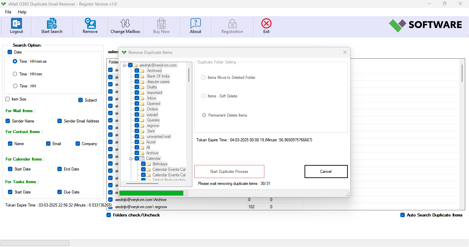Viewport: 469px width, 247px height.
Task: Select Items - Soft Delete option
Action: [204, 96]
